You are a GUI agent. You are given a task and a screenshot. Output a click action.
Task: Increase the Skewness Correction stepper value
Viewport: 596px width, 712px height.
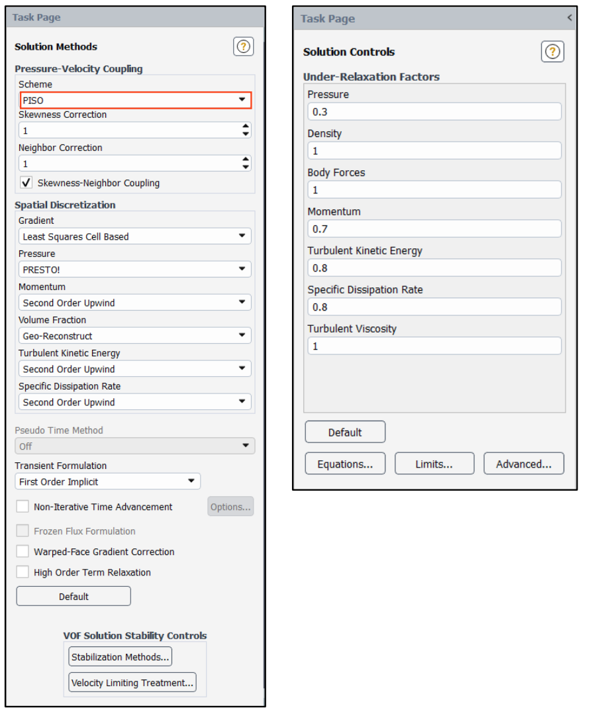pos(246,127)
